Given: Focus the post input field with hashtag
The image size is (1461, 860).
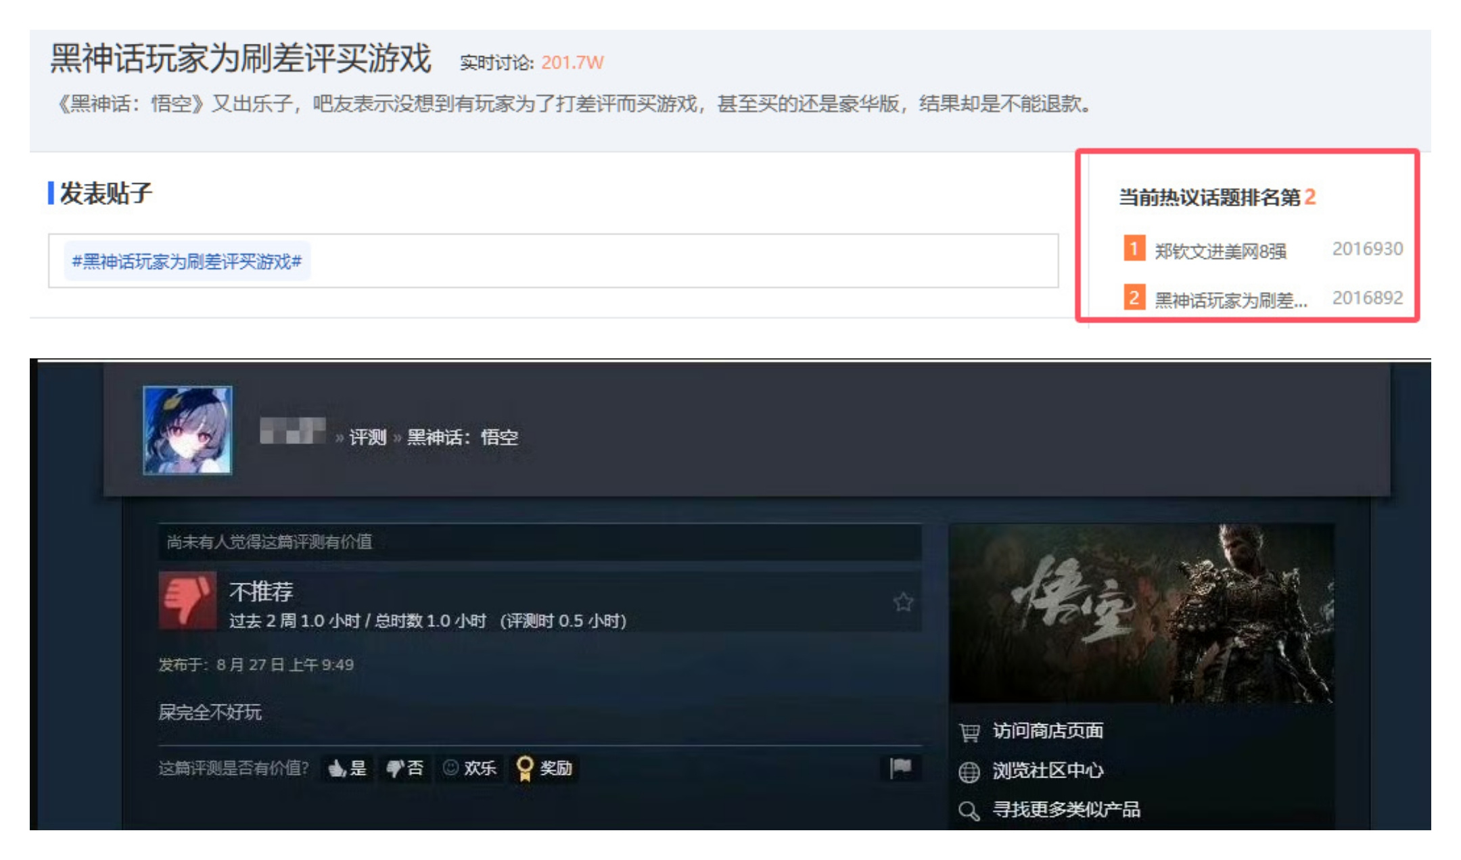Looking at the screenshot, I should 553,261.
